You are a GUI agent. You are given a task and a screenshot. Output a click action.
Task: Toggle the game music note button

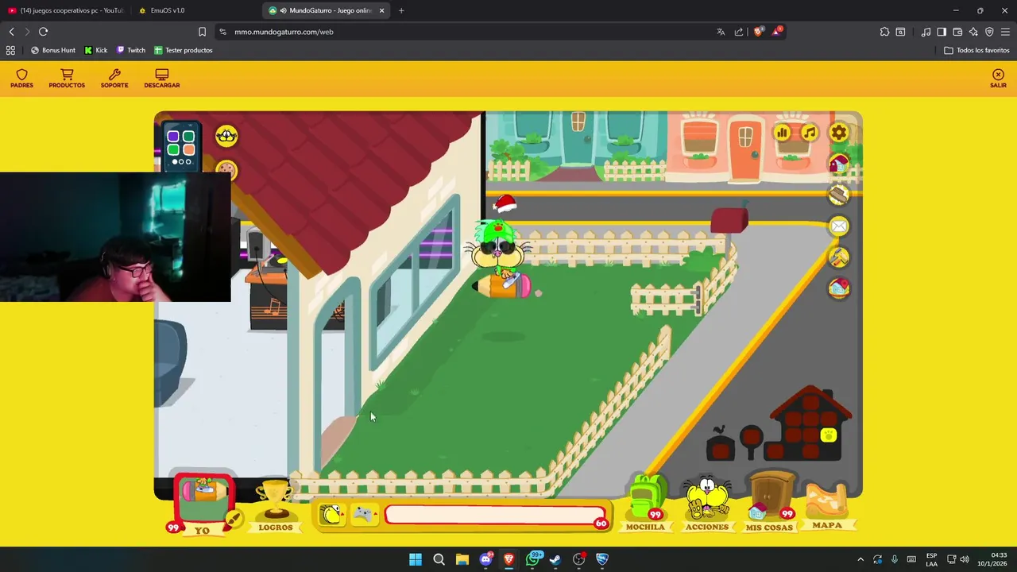point(809,133)
